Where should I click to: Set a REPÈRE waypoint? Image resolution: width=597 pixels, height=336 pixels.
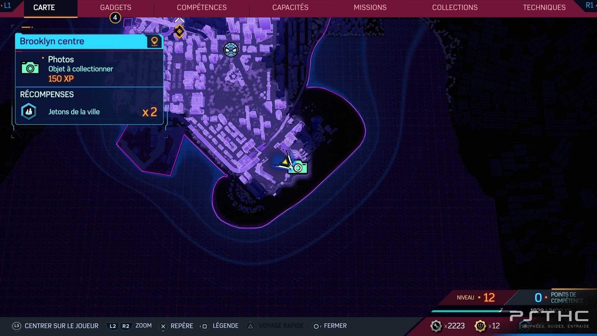182,326
